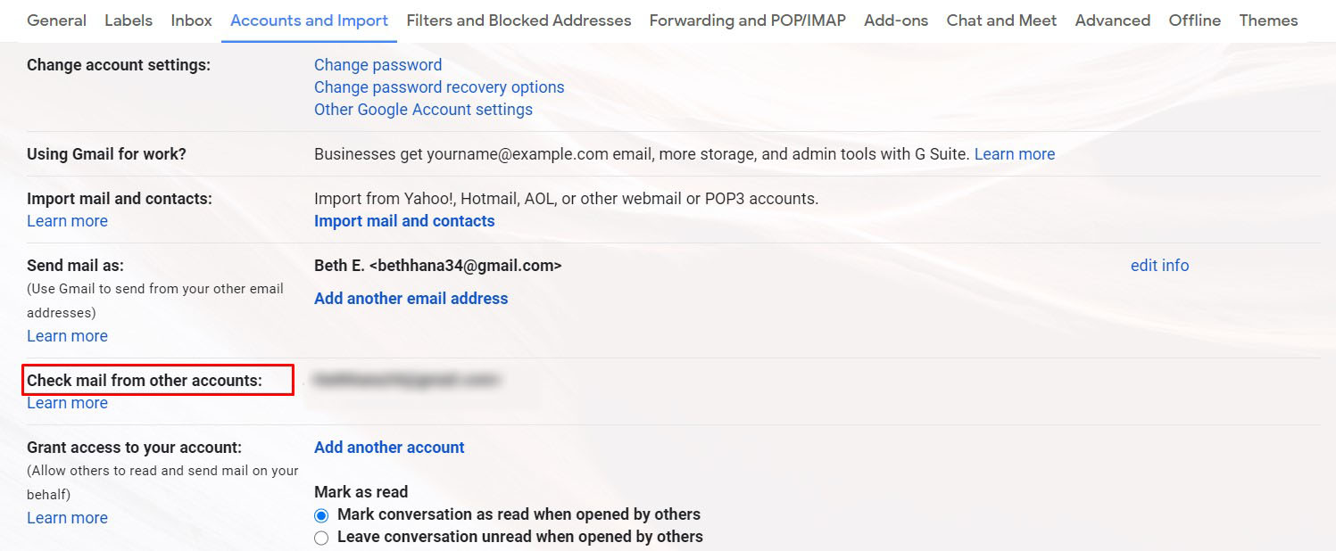Select Mark conversation as read option
This screenshot has width=1336, height=551.
pos(321,515)
